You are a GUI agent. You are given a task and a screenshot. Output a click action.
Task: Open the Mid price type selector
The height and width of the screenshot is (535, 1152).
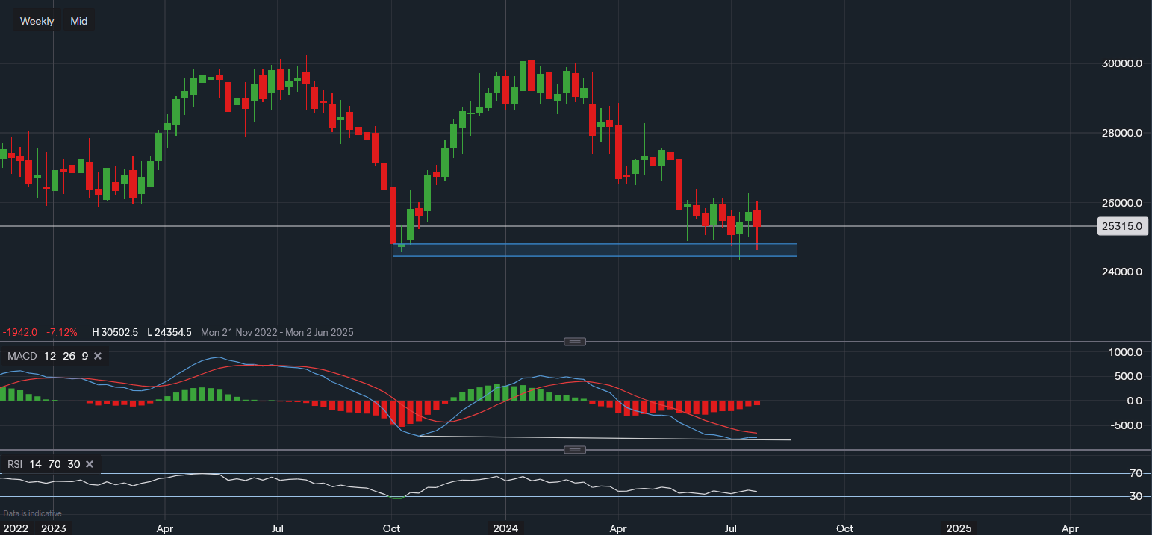click(79, 21)
